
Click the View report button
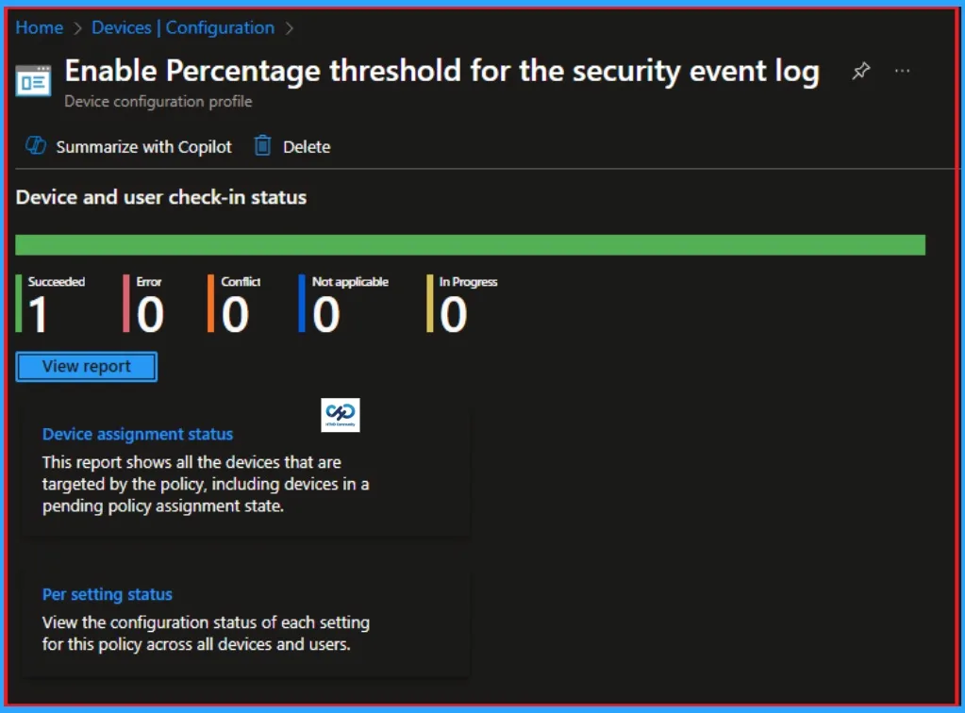(x=86, y=367)
